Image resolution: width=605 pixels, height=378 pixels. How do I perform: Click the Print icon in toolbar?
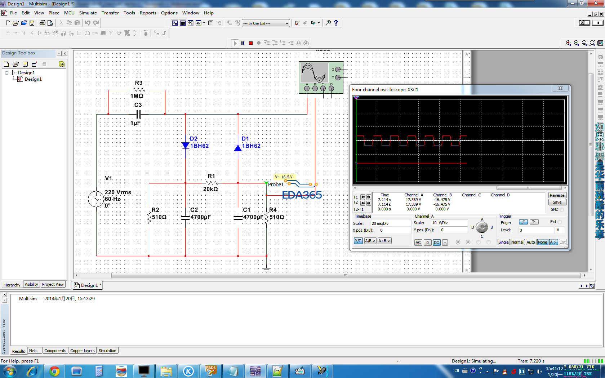pyautogui.click(x=42, y=23)
